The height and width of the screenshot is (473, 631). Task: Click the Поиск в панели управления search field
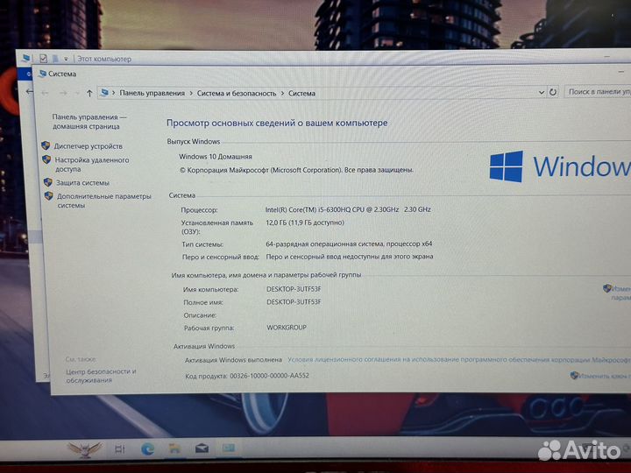click(598, 92)
